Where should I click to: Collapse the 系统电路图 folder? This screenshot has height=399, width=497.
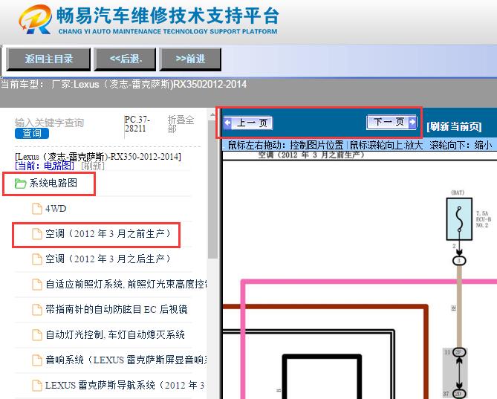53,183
